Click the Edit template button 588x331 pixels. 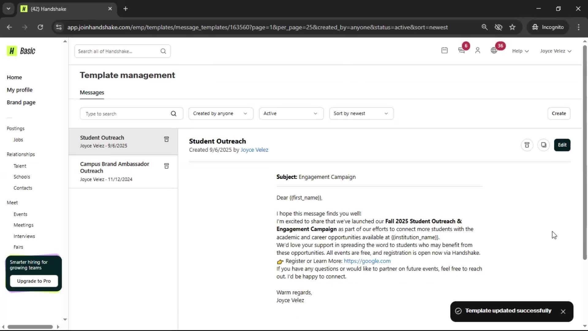click(x=562, y=145)
